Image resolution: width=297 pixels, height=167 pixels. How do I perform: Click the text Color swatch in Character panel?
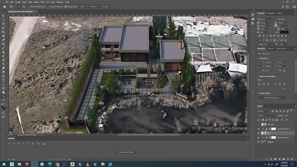pos(284,32)
